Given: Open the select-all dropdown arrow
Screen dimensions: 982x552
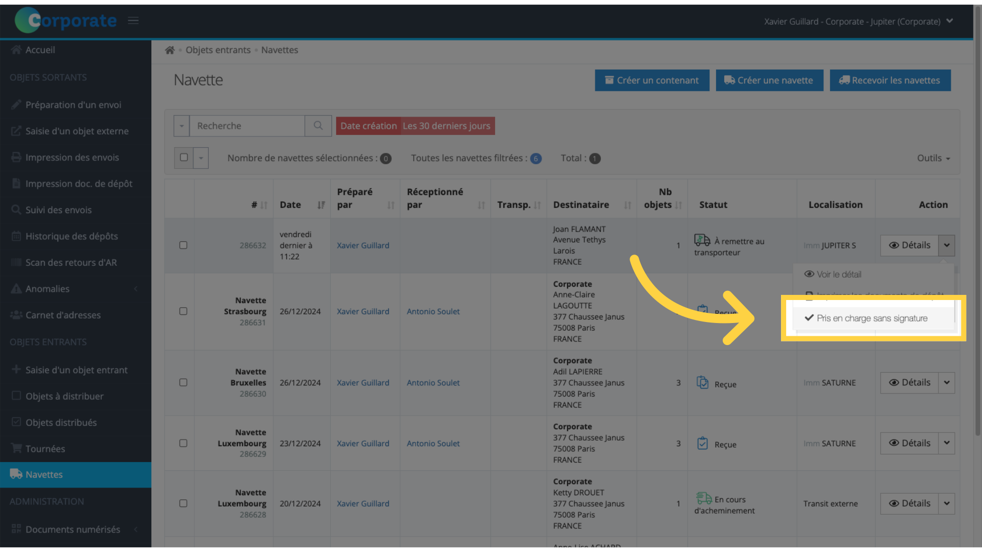Looking at the screenshot, I should point(201,158).
